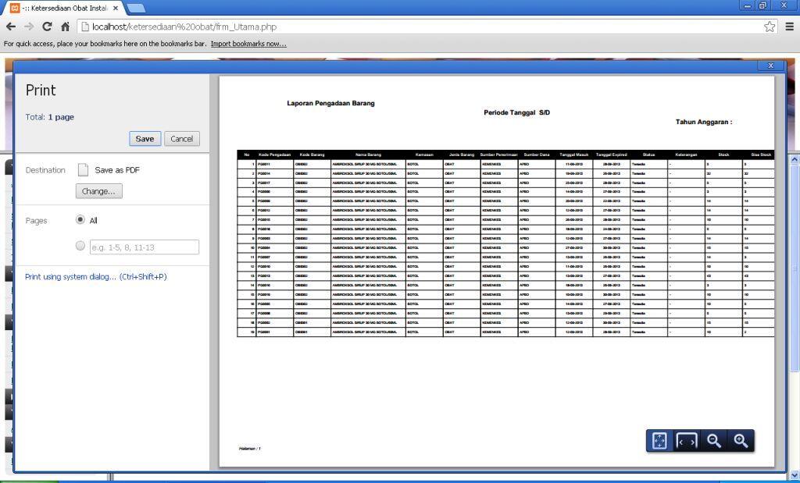
Task: Zoom in on the print preview
Action: tap(741, 440)
